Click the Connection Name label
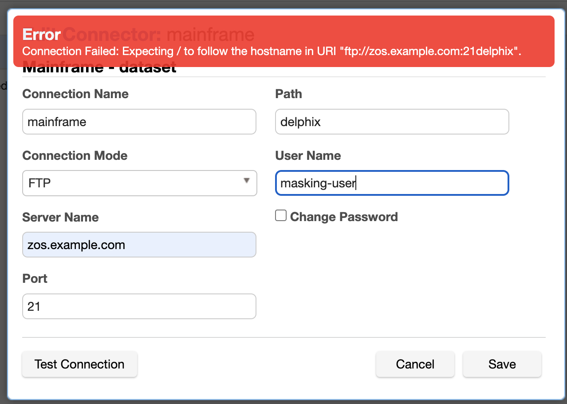The height and width of the screenshot is (404, 567). 75,94
